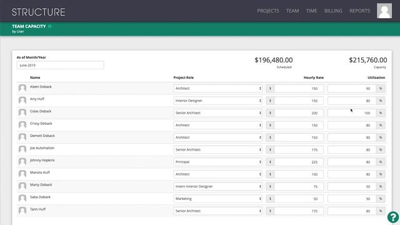Click the Team Capacity info icon
400x225 pixels.
(x=50, y=26)
